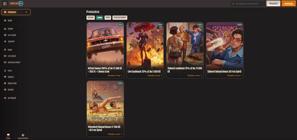The height and width of the screenshot is (140, 297).
Task: Click the Obchod shop icon
Action: [5, 90]
